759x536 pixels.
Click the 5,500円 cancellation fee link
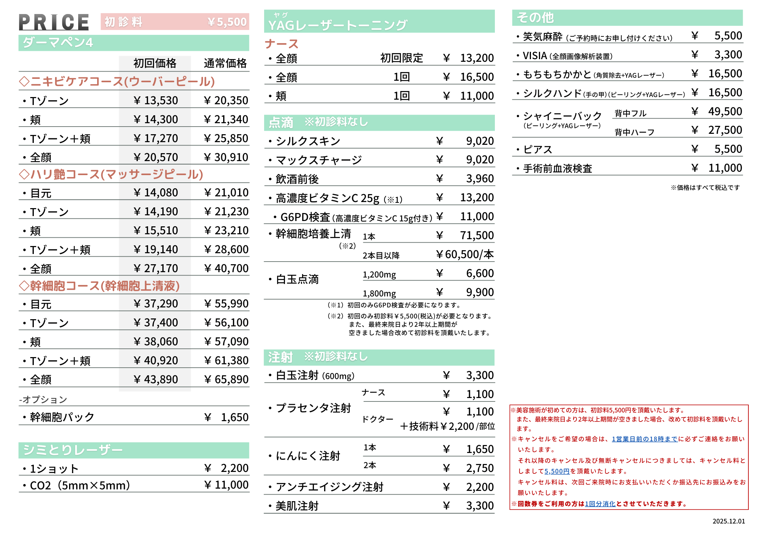[557, 471]
